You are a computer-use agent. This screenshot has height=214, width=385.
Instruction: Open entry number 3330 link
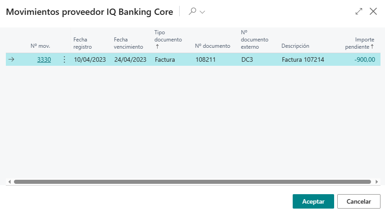click(x=44, y=59)
